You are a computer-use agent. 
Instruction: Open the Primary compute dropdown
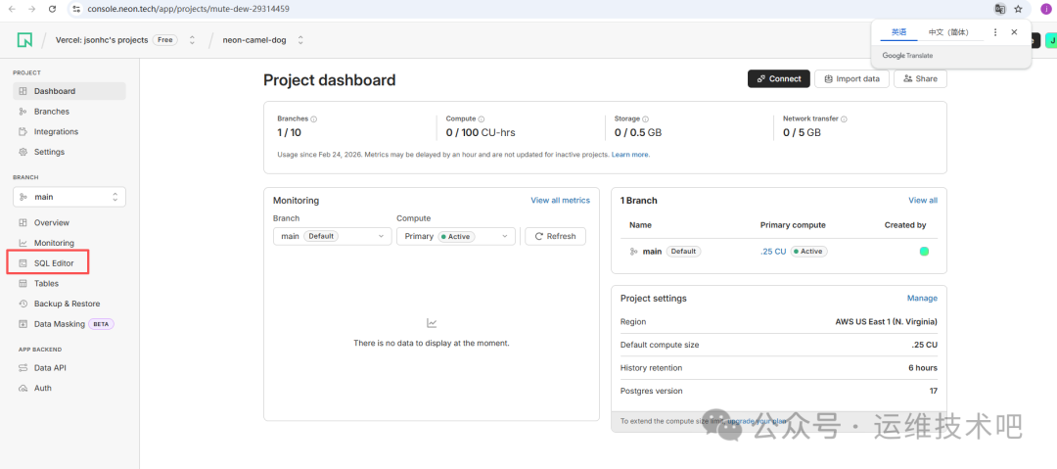coord(455,236)
